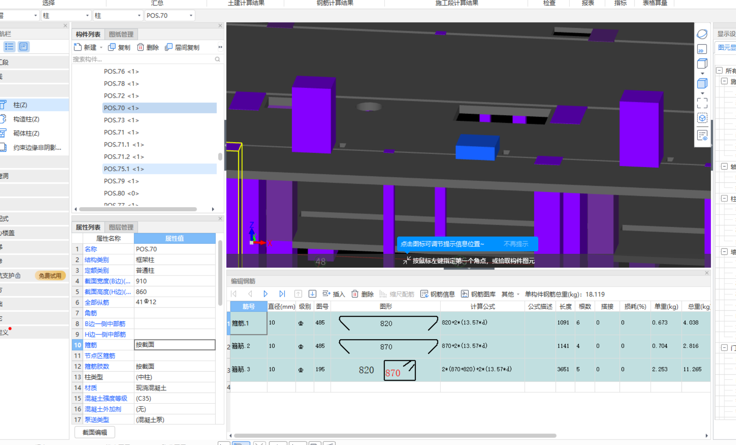Click the 层间复制 floor copy icon
Image resolution: width=736 pixels, height=445 pixels.
click(x=169, y=47)
